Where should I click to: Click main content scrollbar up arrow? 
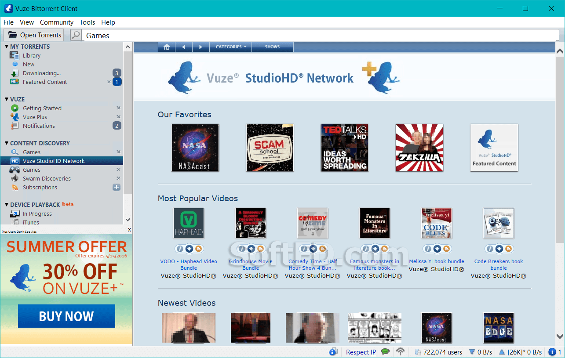[560, 51]
